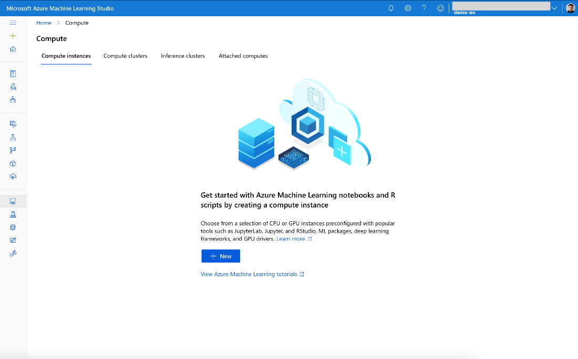The width and height of the screenshot is (578, 359).
Task: Switch to Attached computes tab
Action: [x=243, y=56]
